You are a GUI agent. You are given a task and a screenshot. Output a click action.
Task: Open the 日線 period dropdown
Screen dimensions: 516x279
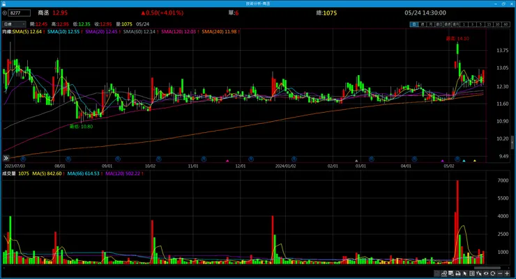(14, 24)
